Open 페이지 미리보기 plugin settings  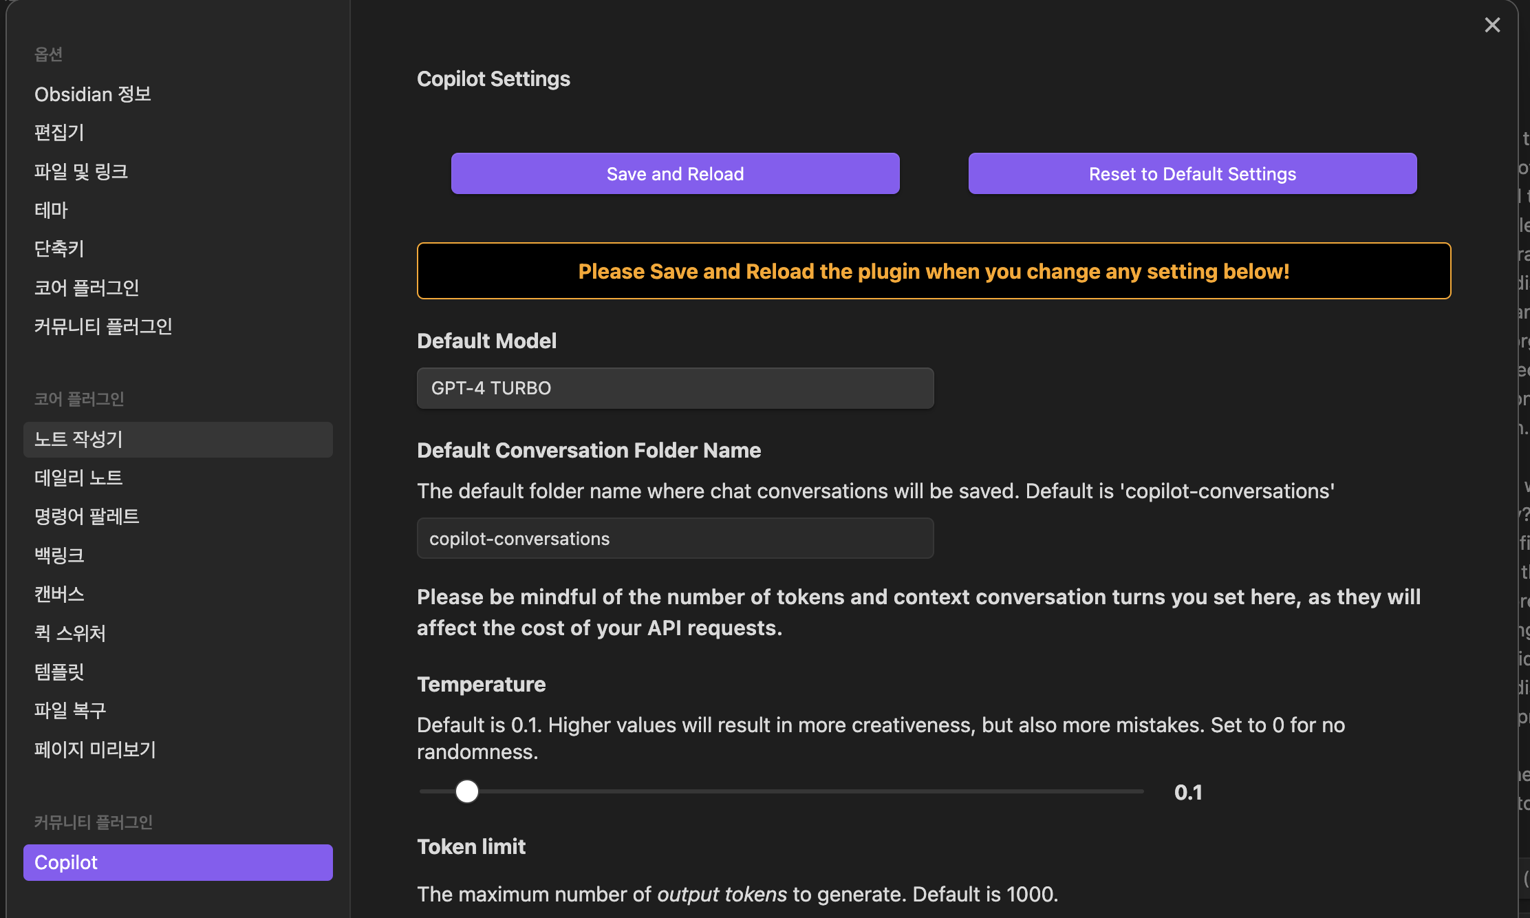(x=95, y=749)
